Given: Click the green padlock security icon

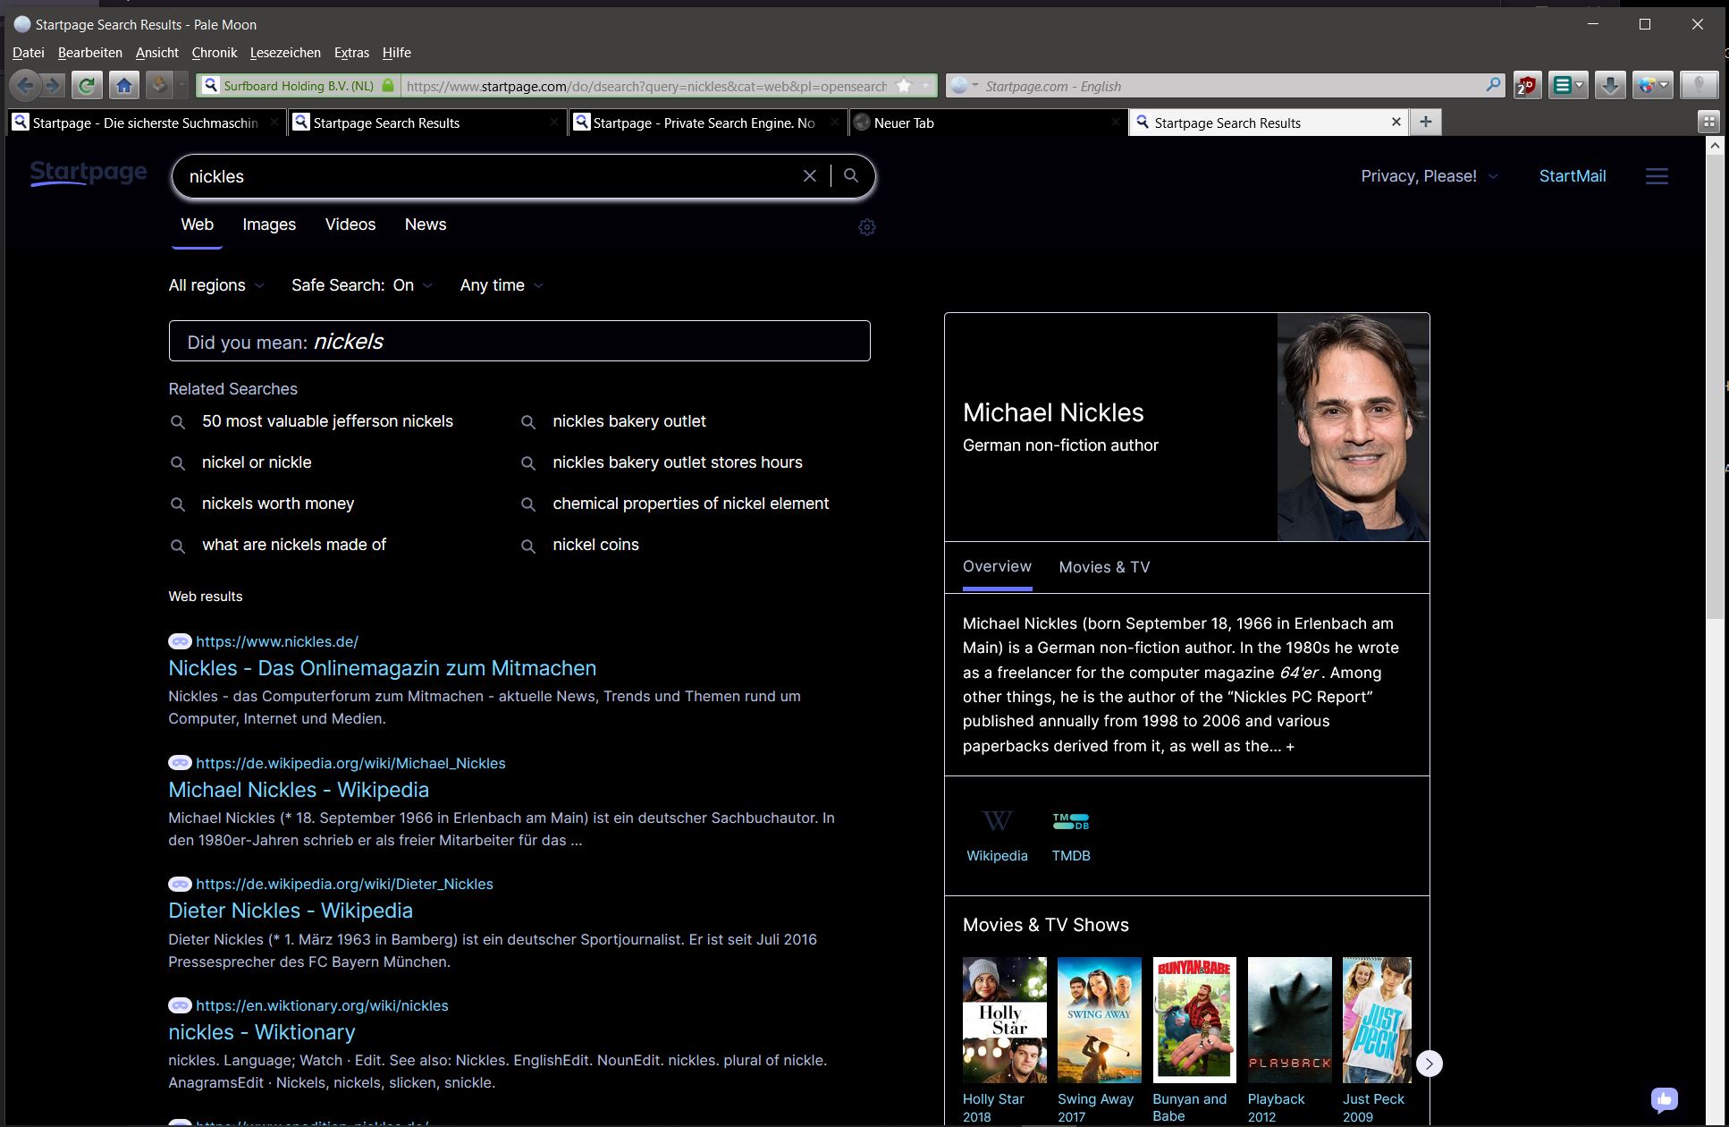Looking at the screenshot, I should pos(387,86).
